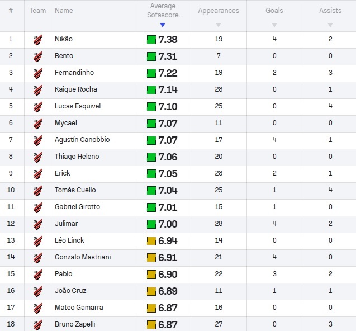Click the club crest in Erick's row
The height and width of the screenshot is (331, 356).
coord(37,174)
